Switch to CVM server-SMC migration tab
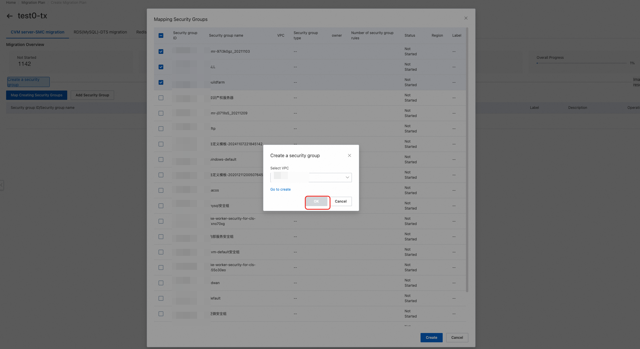 [38, 32]
